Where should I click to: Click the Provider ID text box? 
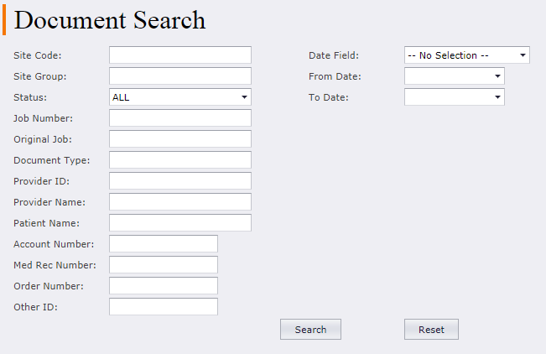[x=180, y=181]
